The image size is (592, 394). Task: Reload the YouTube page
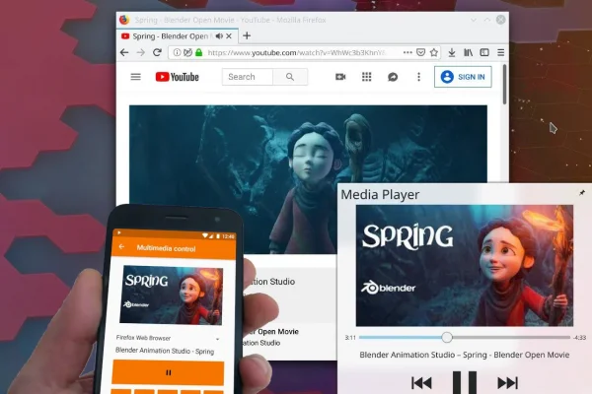(x=157, y=52)
